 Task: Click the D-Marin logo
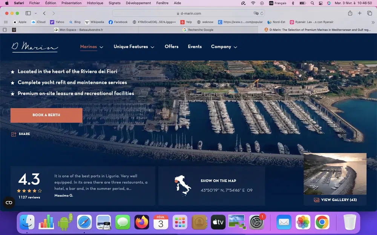point(35,47)
